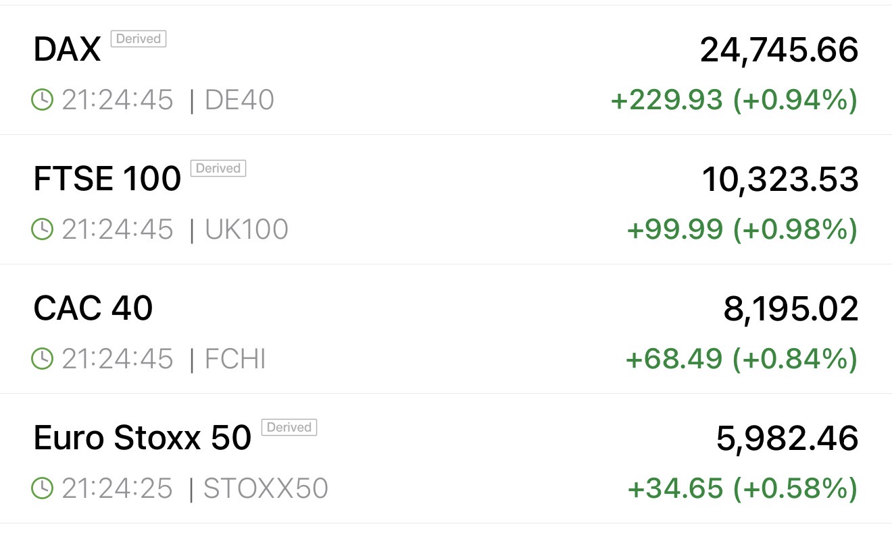Click the clock icon in DAX row
This screenshot has width=892, height=539.
(x=42, y=101)
